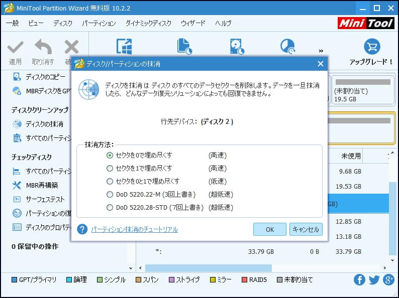399x298 pixels.
Task: Open the 一般 menu
Action: (13, 23)
